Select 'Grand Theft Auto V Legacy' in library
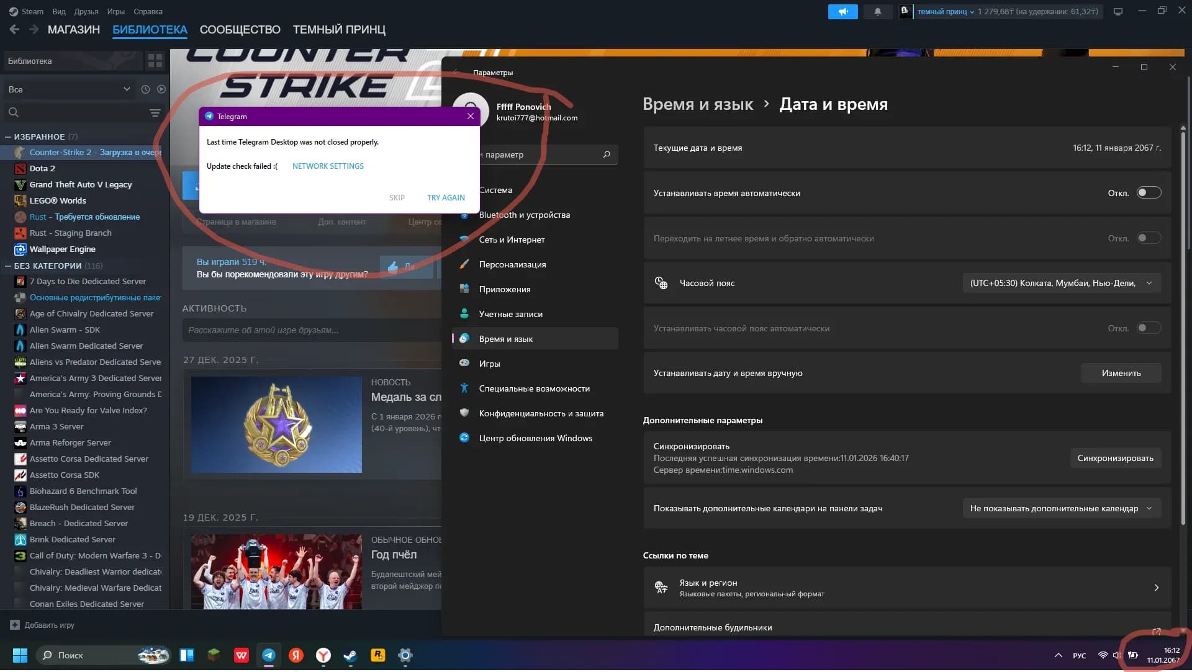Screen dimensions: 1192x672 click(x=81, y=184)
